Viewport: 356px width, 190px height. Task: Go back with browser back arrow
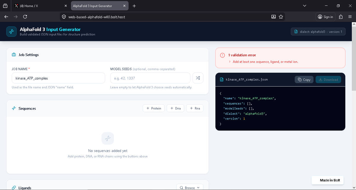6,17
